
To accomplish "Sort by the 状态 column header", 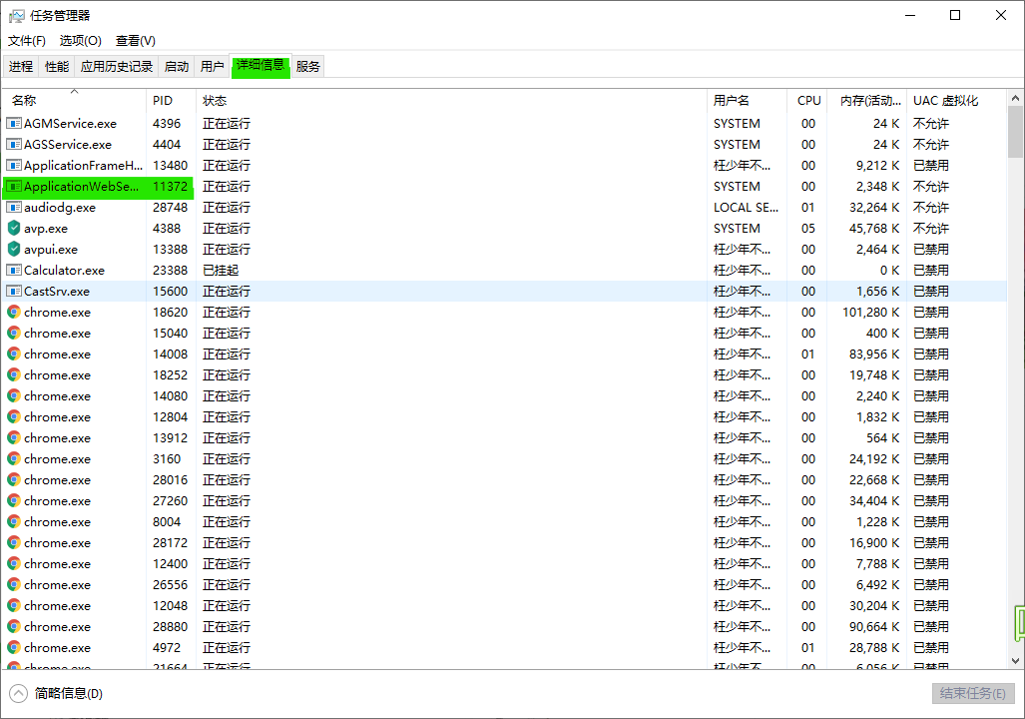I will 451,100.
